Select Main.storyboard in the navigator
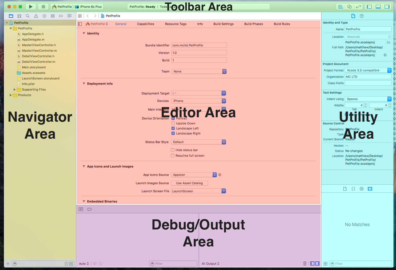This screenshot has height=270, width=396. click(34, 67)
